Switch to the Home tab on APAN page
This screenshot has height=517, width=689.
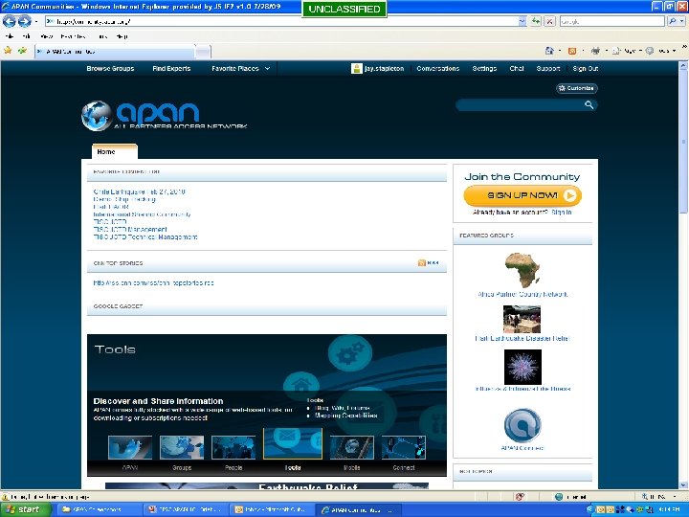pyautogui.click(x=114, y=151)
